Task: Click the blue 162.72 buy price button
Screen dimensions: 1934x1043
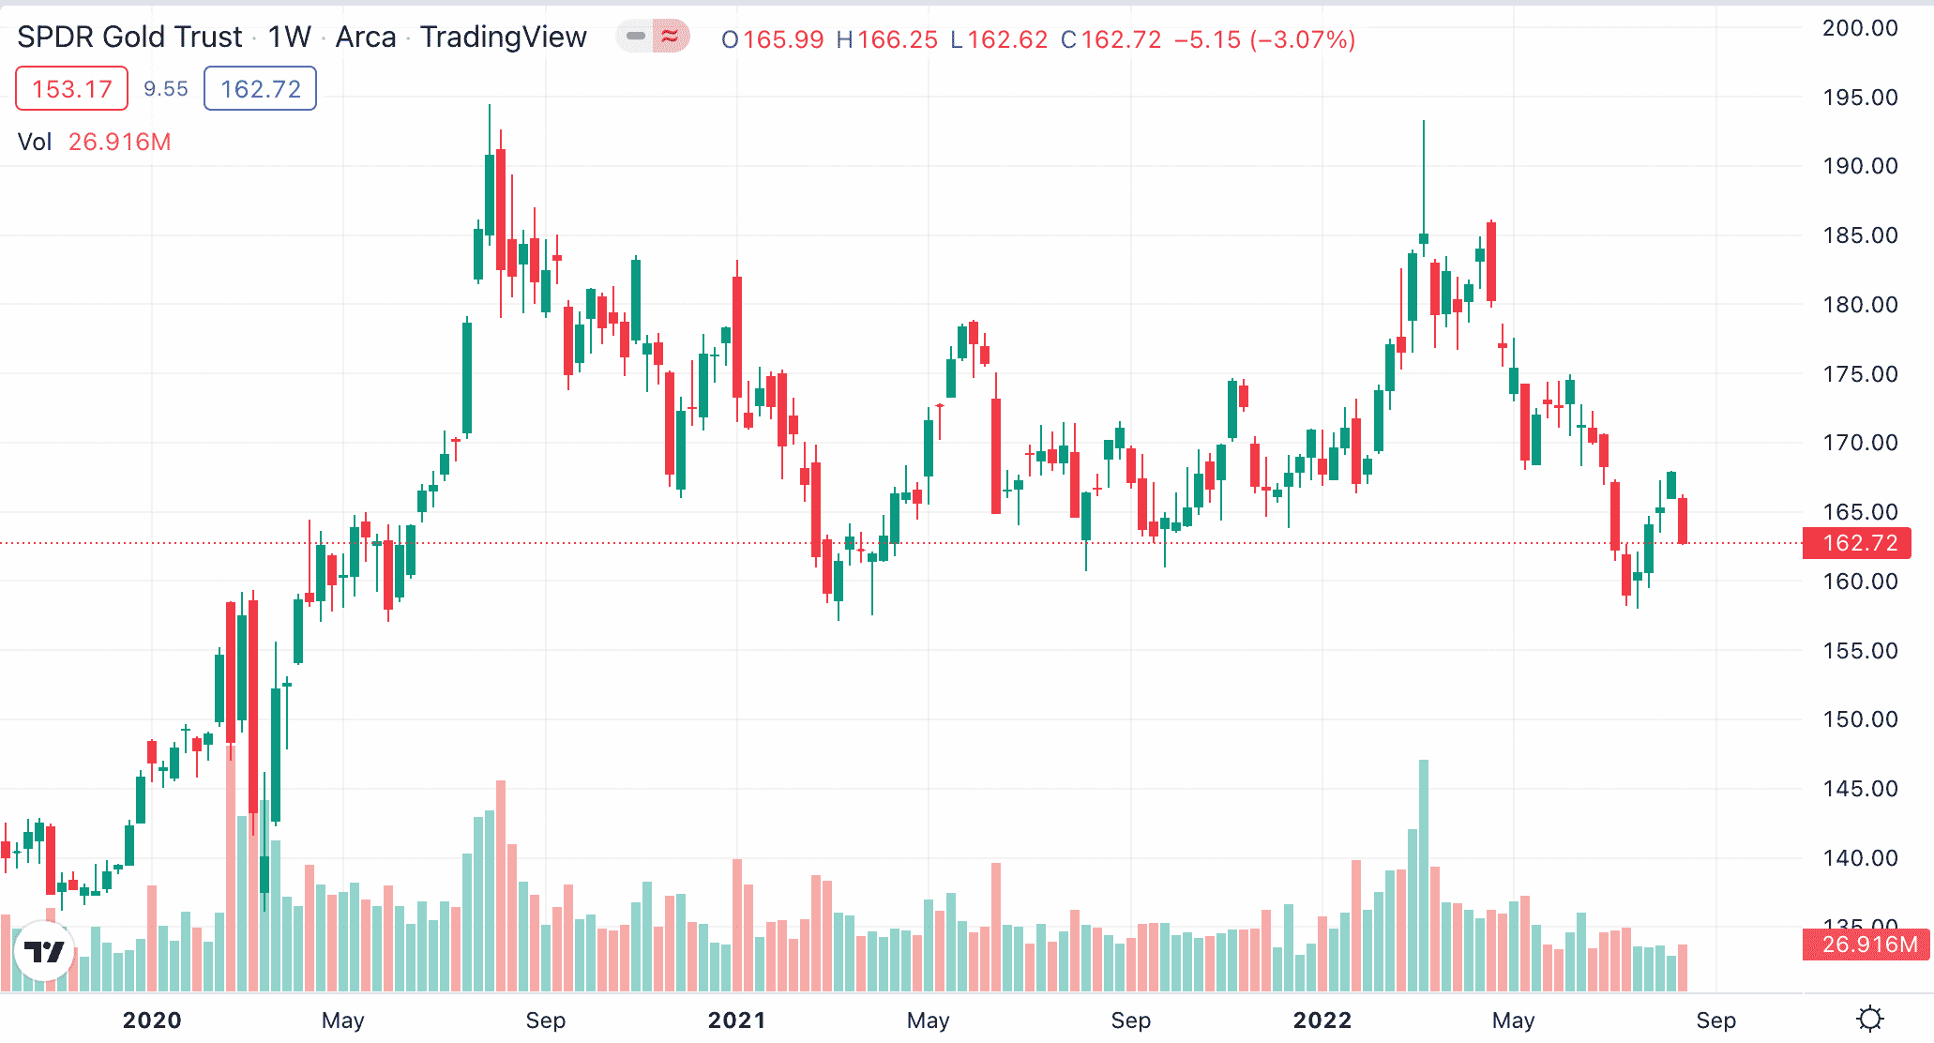Action: point(260,89)
